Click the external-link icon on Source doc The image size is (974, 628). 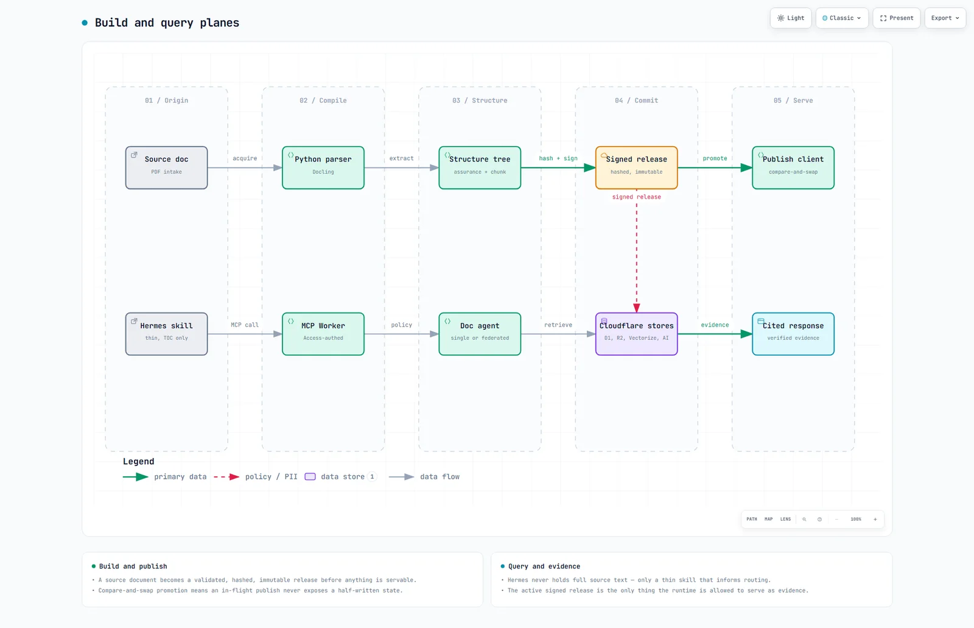(x=134, y=155)
